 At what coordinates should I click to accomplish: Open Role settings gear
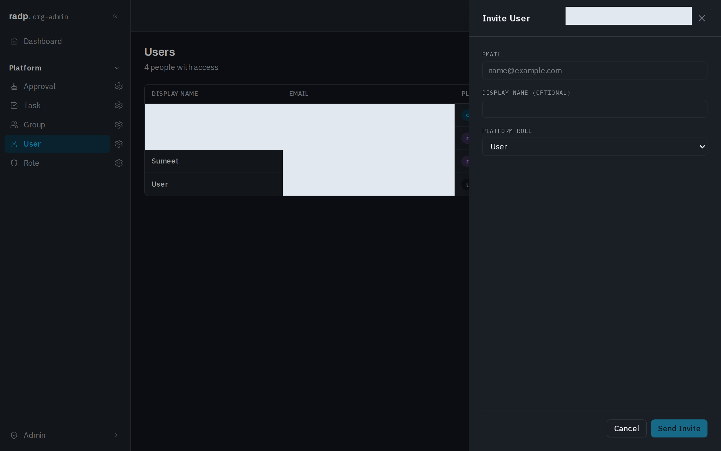pyautogui.click(x=119, y=163)
